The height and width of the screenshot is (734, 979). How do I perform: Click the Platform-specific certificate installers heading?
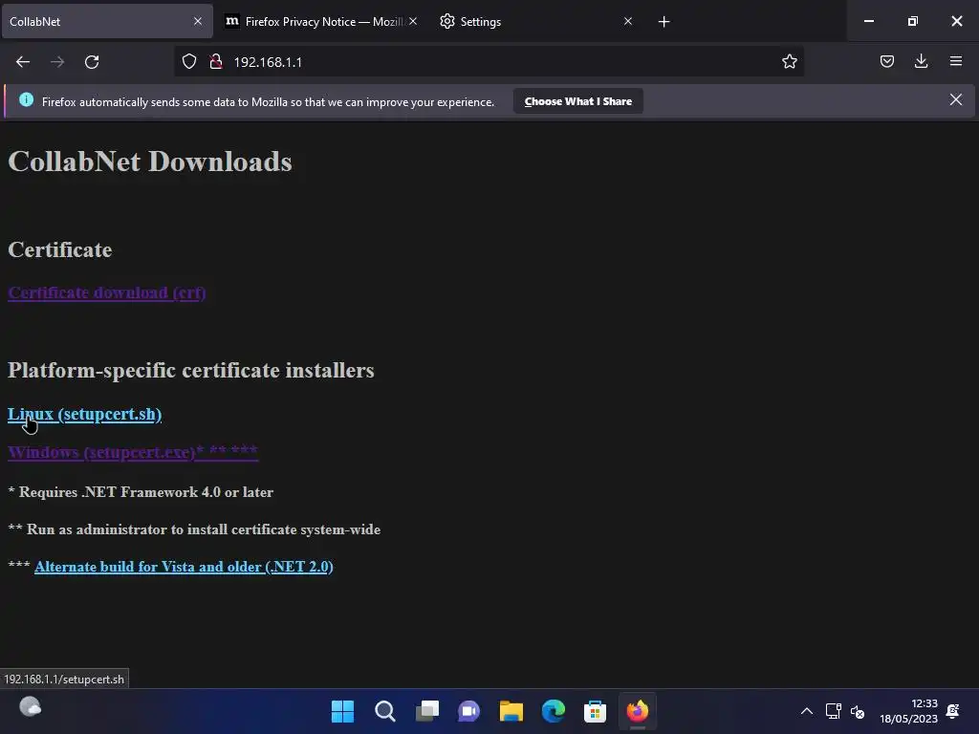pos(191,370)
